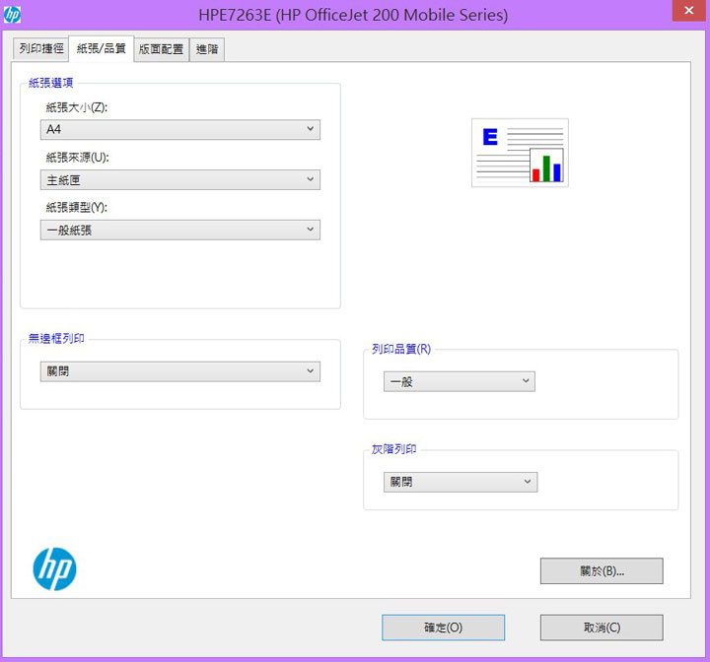Open the 紙張大小 dropdown showing A4

tap(180, 129)
